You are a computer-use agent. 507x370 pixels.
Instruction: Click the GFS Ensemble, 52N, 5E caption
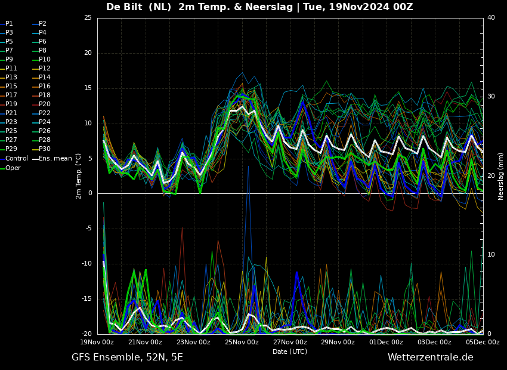click(x=127, y=357)
